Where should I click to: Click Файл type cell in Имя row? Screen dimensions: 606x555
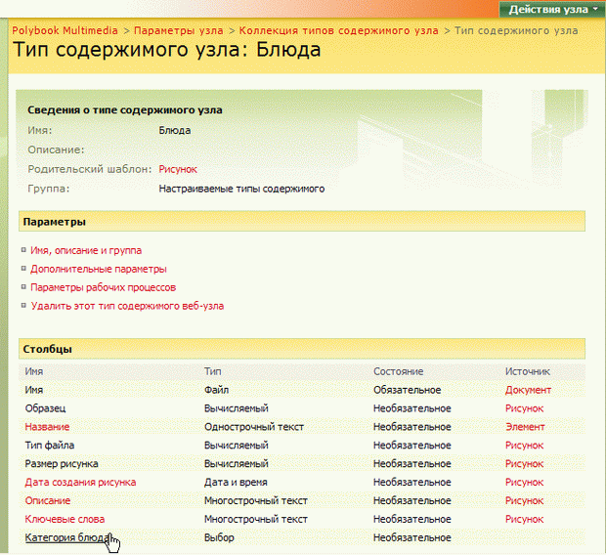coord(216,390)
